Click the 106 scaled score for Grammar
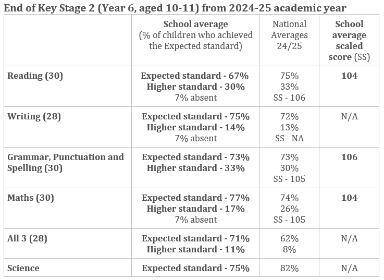Screen dimensions: 384x280 (350, 157)
